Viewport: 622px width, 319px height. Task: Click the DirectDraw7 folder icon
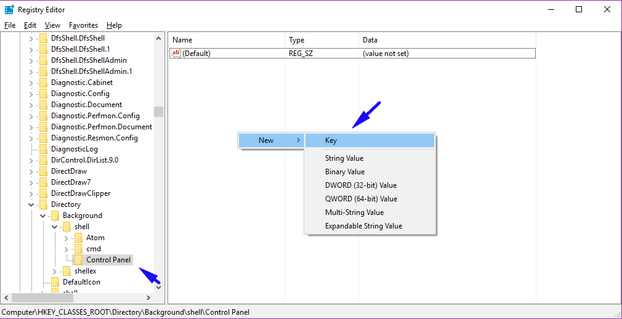point(43,182)
